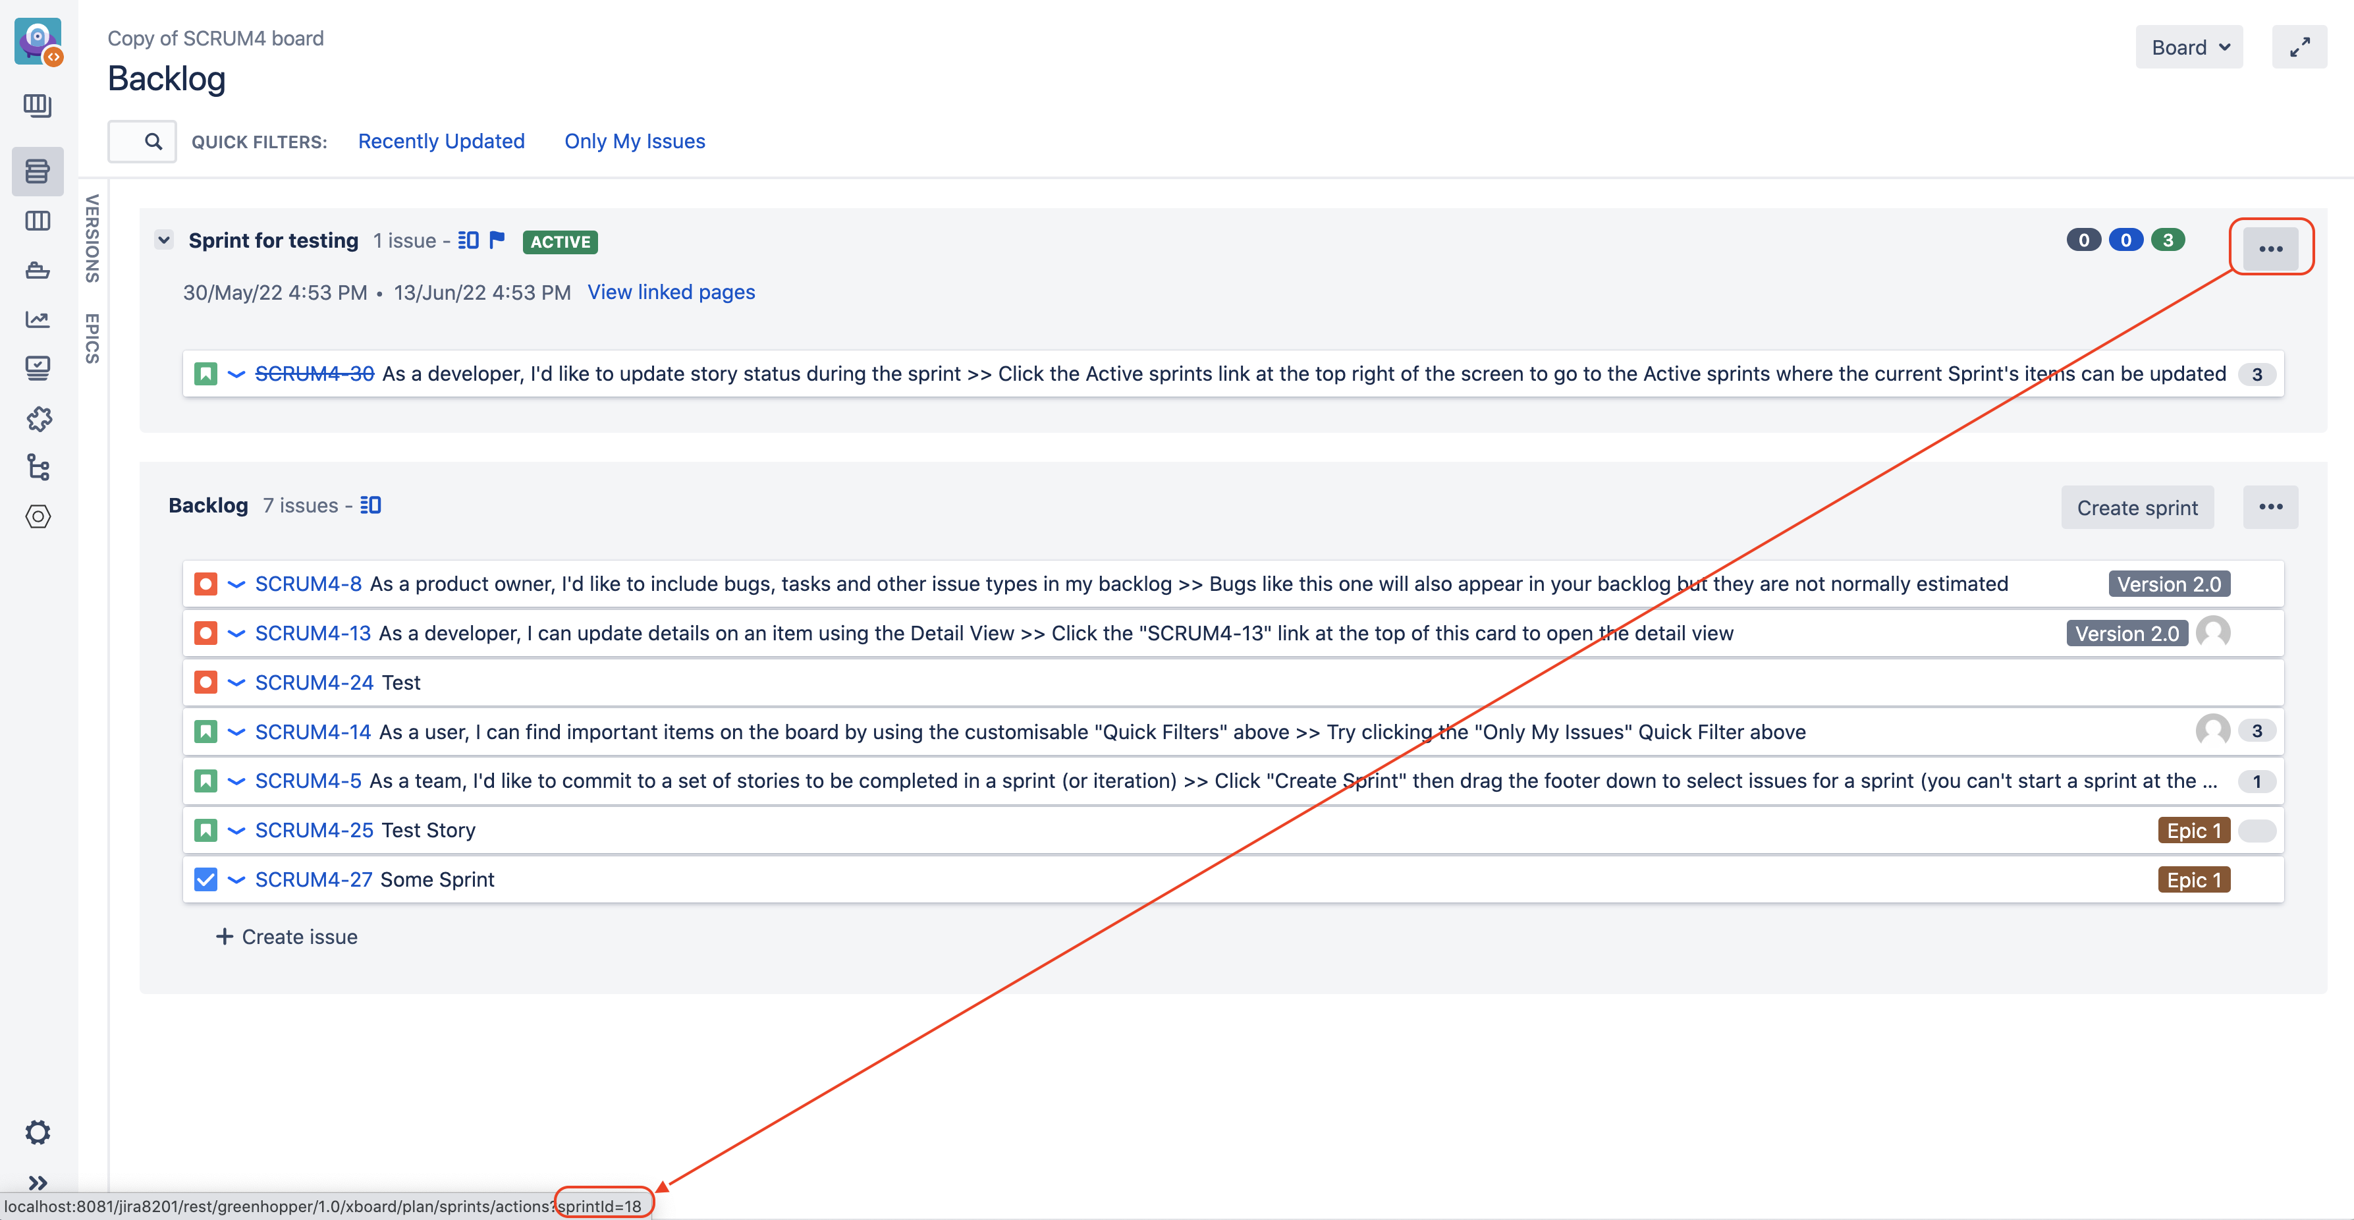Toggle Only My Issues quick filter
The width and height of the screenshot is (2354, 1220).
tap(634, 142)
